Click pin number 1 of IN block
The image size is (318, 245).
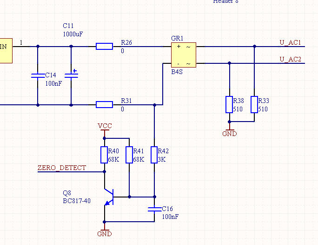point(21,43)
